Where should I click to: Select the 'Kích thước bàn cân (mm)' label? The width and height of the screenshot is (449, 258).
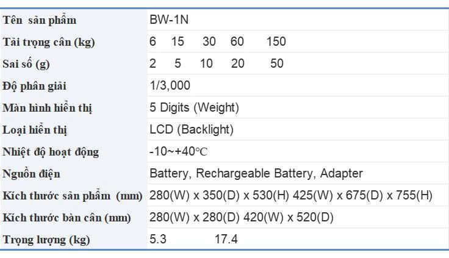[x=66, y=218]
